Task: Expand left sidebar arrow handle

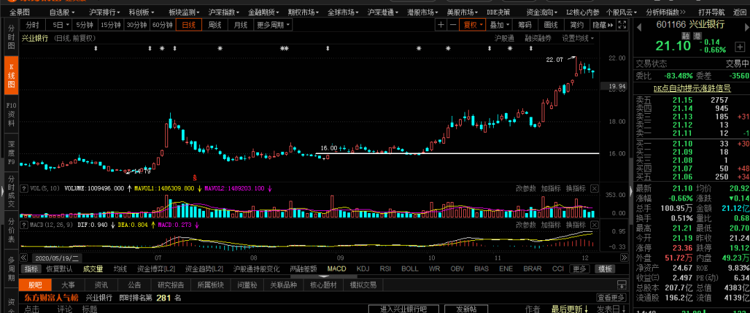Action: pyautogui.click(x=2, y=191)
